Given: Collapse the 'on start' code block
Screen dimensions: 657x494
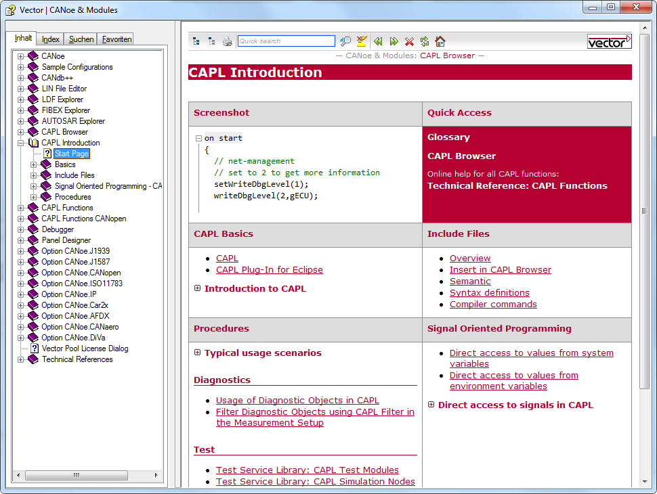Looking at the screenshot, I should click(x=197, y=138).
